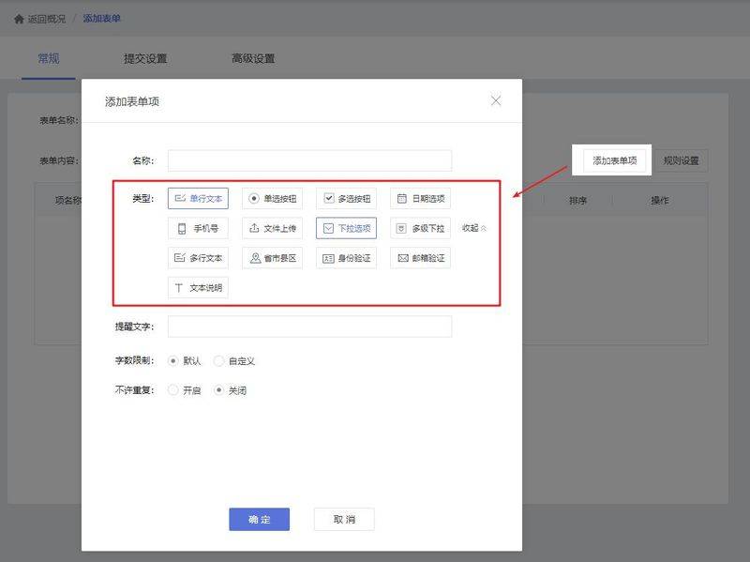Set 不许重复 to 关闭
The height and width of the screenshot is (562, 750).
coord(218,390)
